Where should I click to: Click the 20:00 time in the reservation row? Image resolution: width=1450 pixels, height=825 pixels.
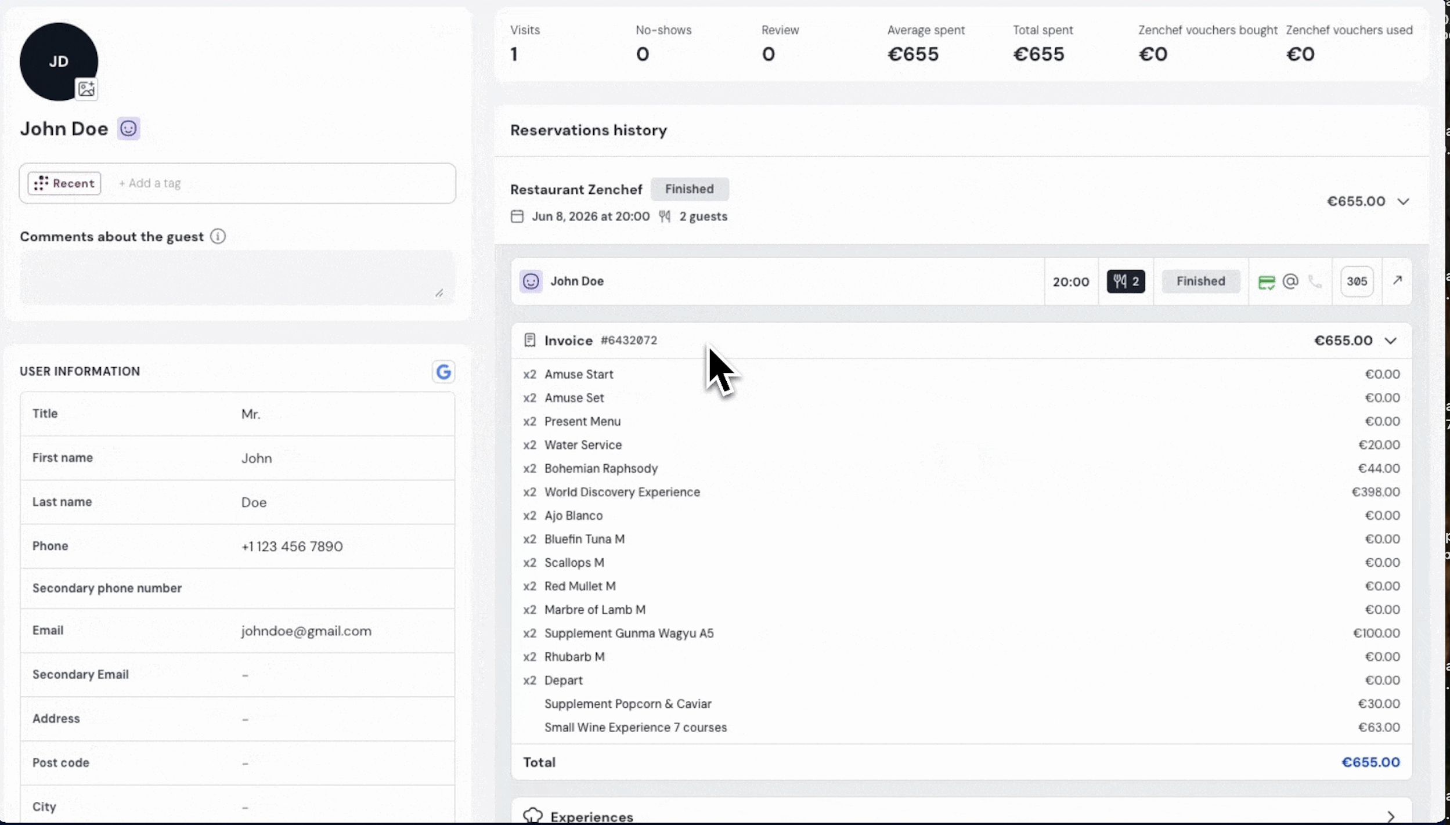(x=1071, y=282)
